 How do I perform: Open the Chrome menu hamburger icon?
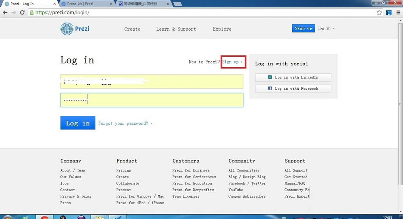click(x=399, y=12)
